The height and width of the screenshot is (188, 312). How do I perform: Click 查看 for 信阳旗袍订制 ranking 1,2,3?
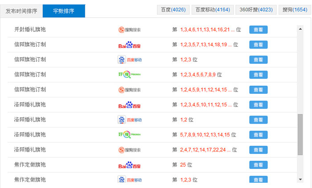click(x=258, y=60)
